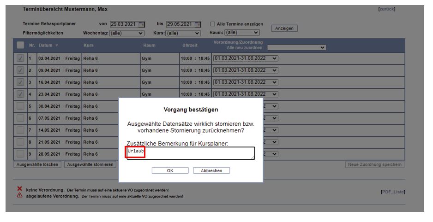
Task: Click into the 'Urlaub' remark text field
Action: point(190,153)
